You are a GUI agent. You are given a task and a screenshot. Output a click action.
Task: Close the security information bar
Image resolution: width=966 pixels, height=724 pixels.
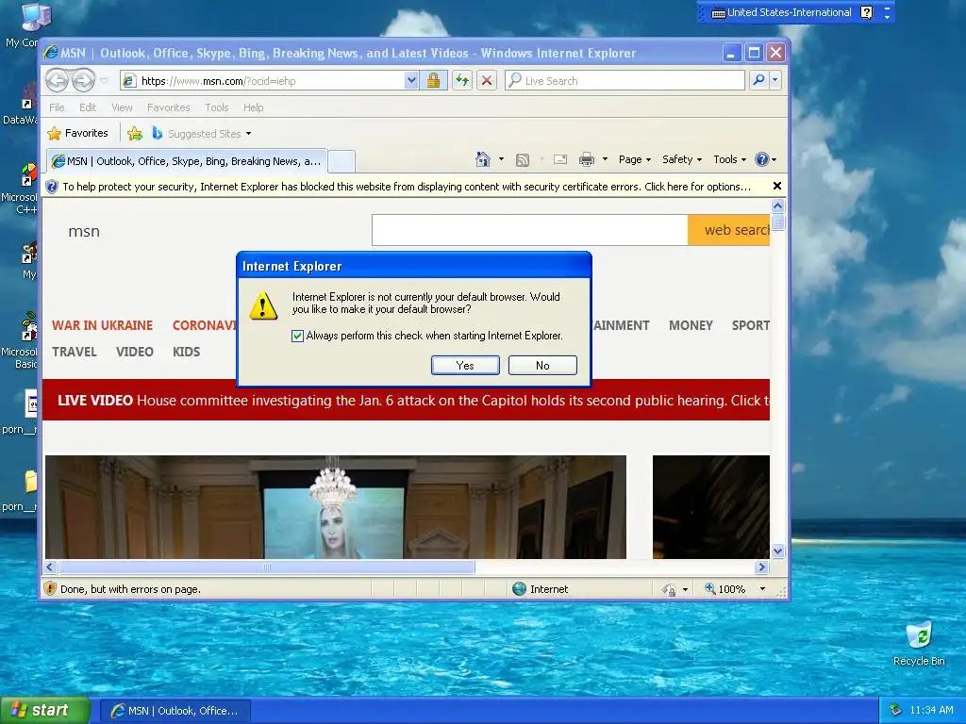click(x=777, y=186)
